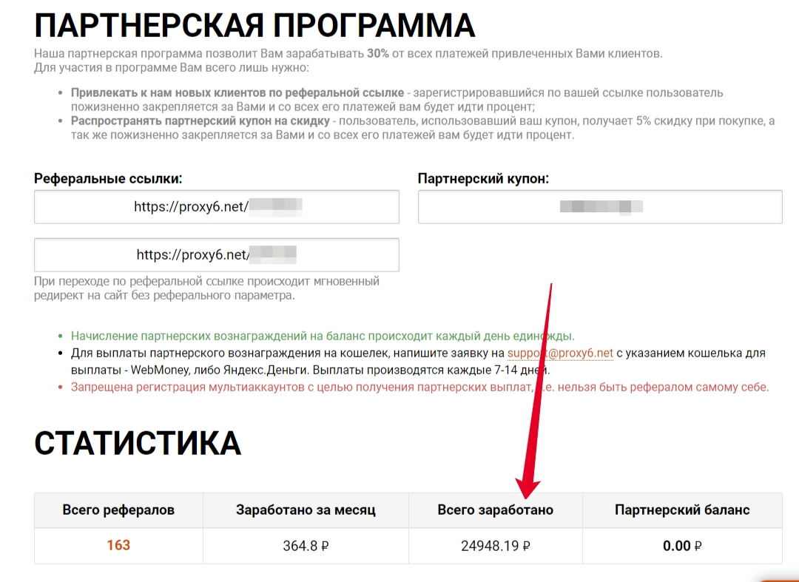Viewport: 799px width, 582px height.
Task: Click the СТАТИСТИКА section heading
Action: point(138,443)
